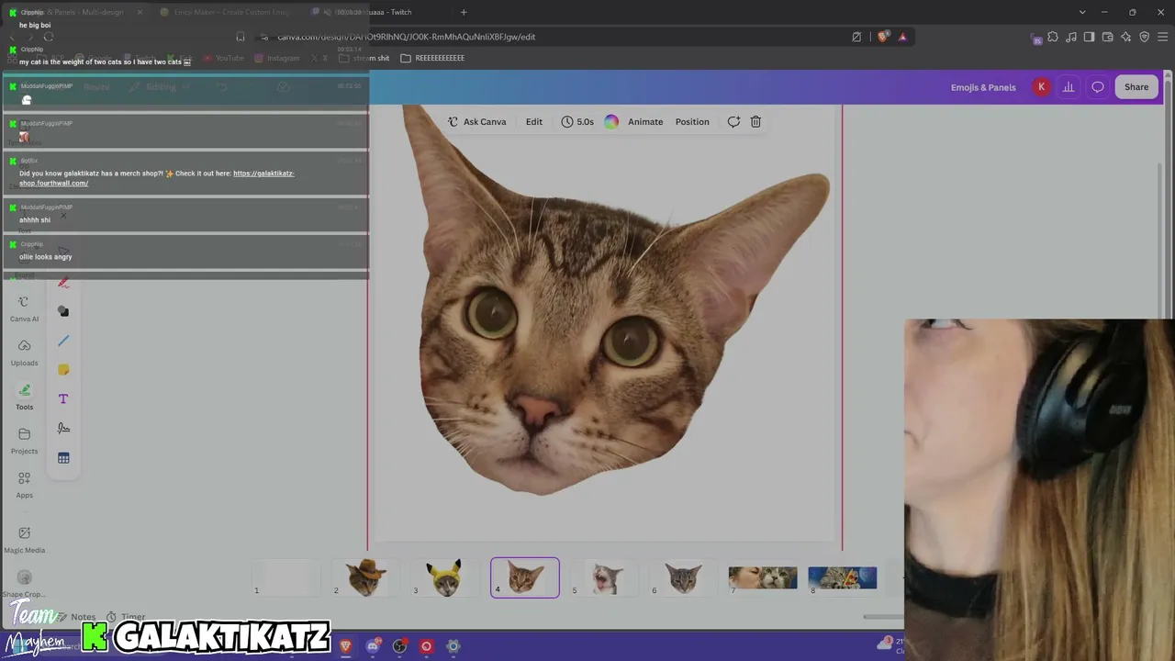Open Apps in the sidebar
This screenshot has width=1175, height=661.
click(x=24, y=485)
